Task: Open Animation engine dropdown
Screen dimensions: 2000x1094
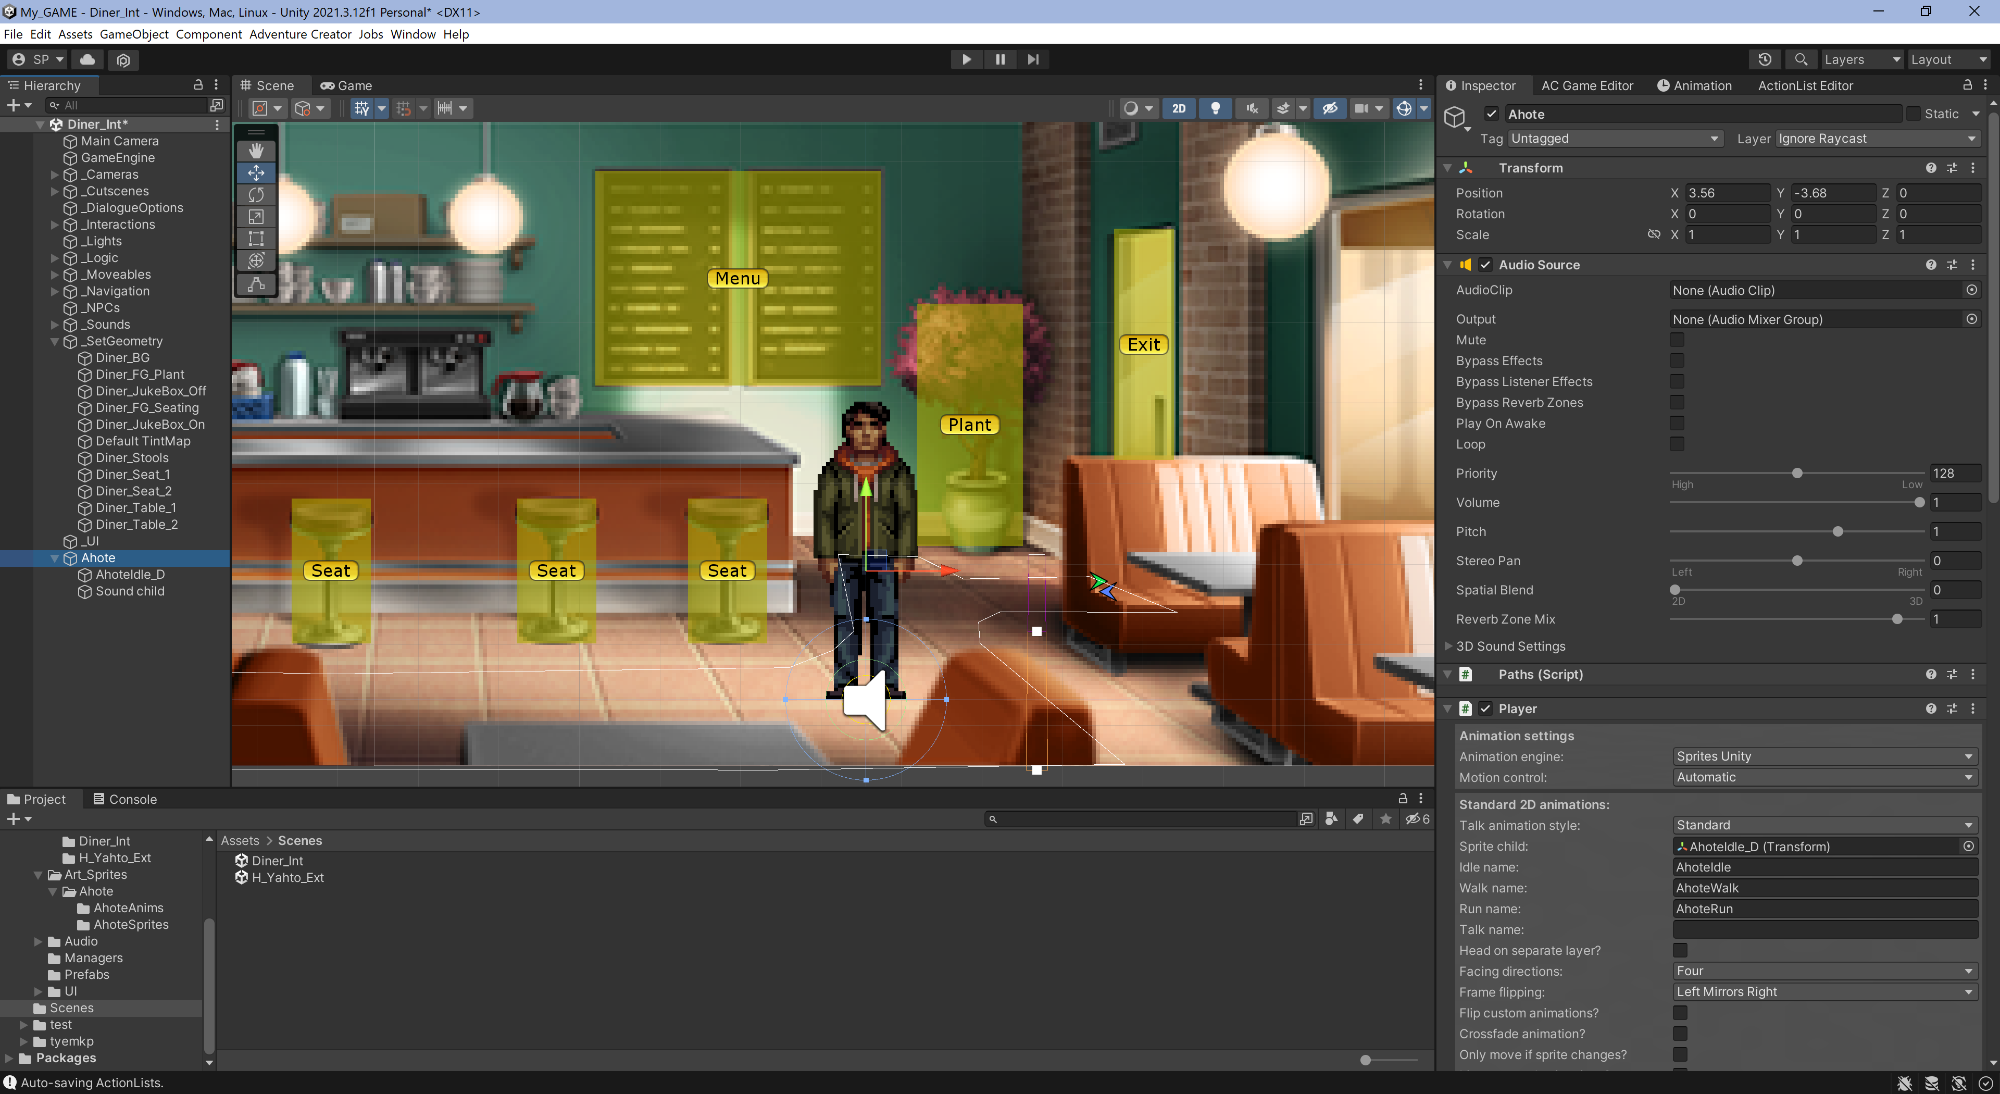Action: [1824, 756]
